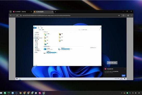142x95 pixels.
Task: Open the browser three-dot menu
Action: click(x=131, y=16)
